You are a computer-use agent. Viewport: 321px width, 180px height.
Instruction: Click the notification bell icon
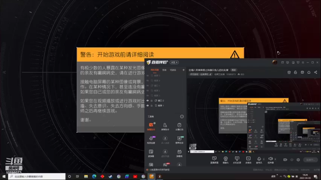coord(309,72)
